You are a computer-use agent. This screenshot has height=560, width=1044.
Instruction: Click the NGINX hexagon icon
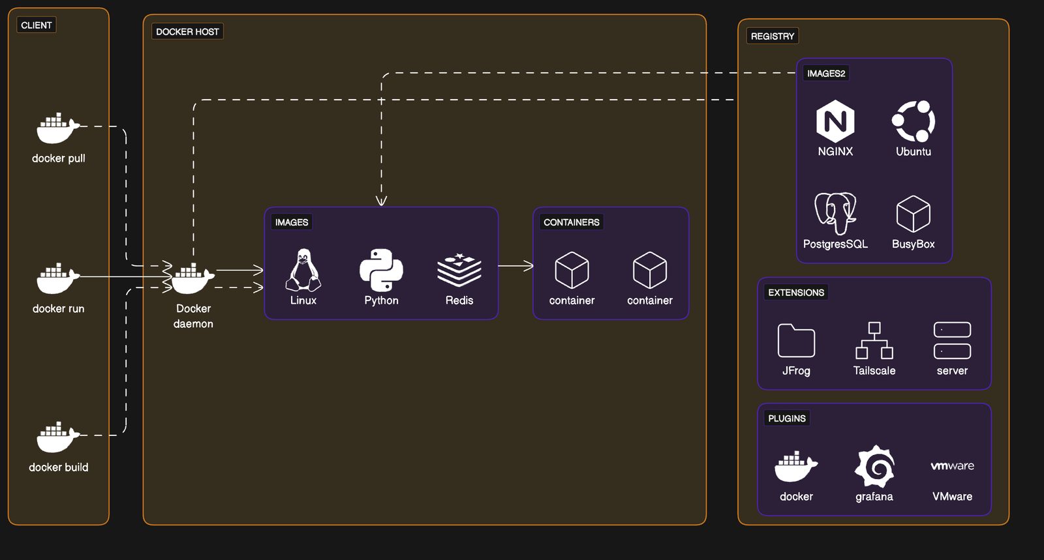(x=835, y=121)
